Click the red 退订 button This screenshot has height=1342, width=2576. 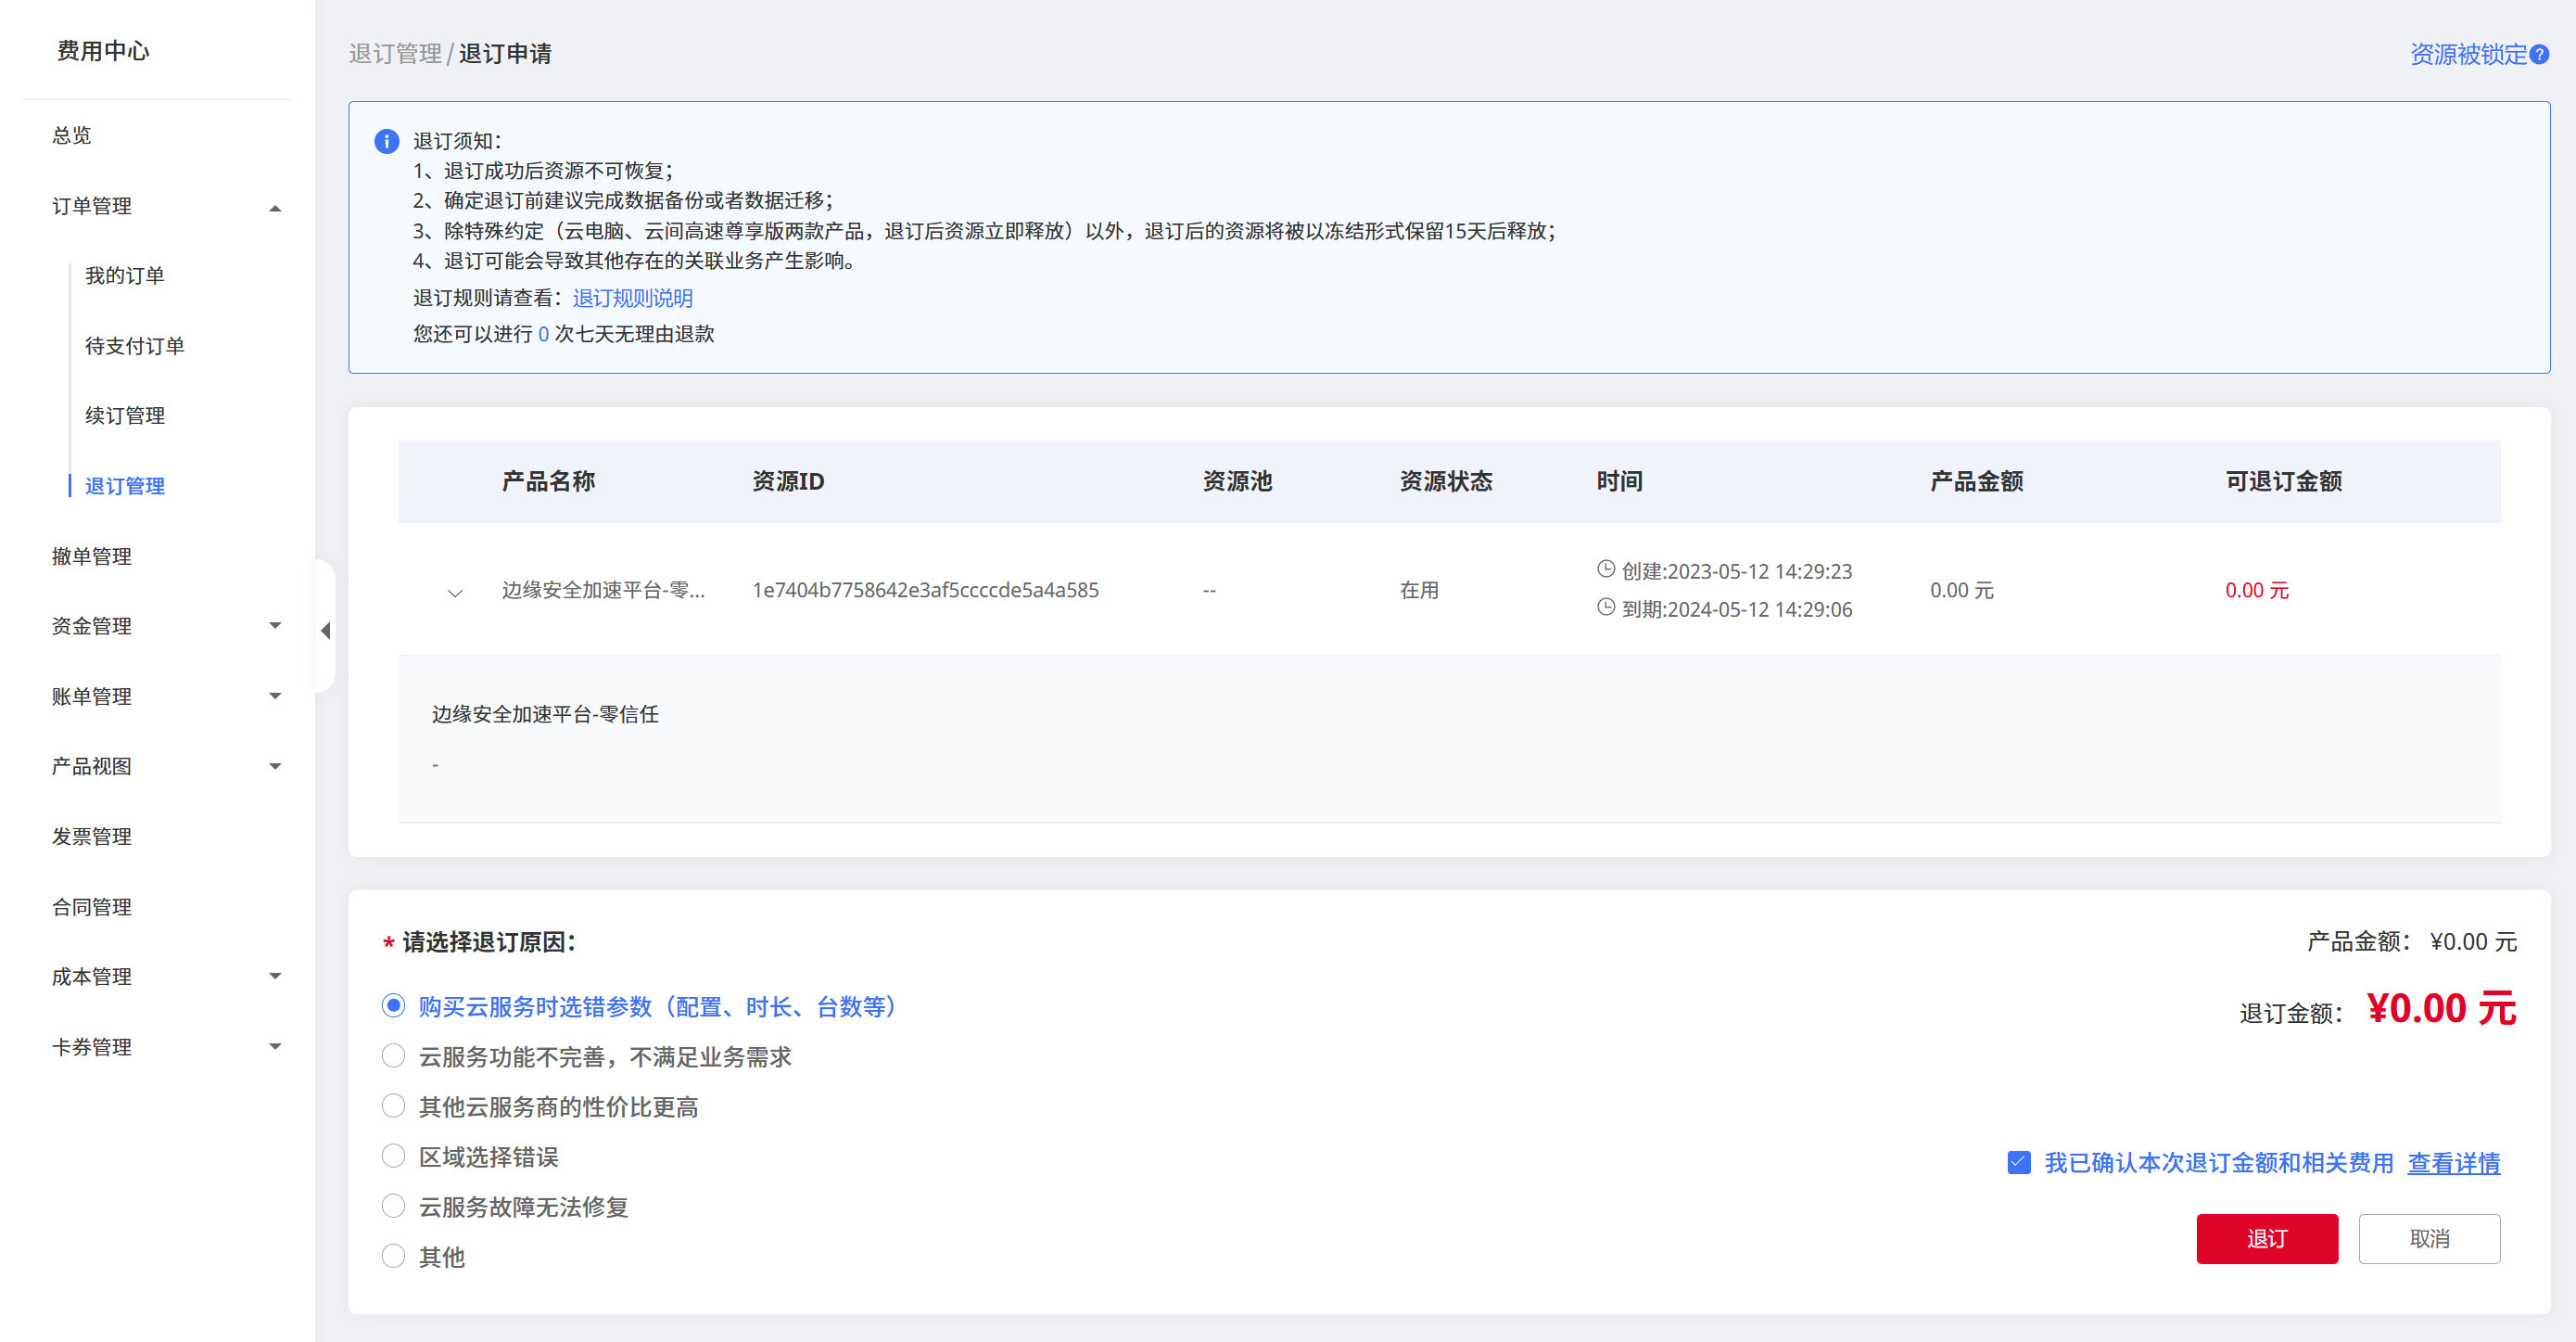coord(2266,1238)
